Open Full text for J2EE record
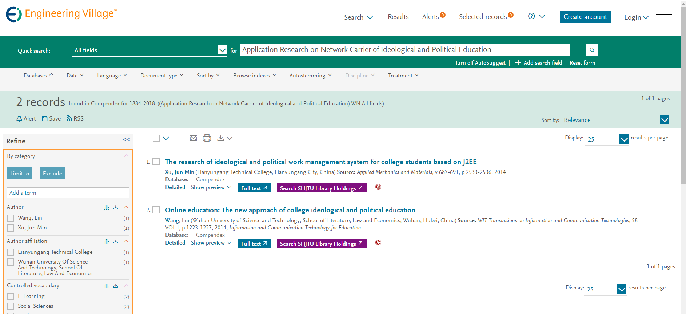 [255, 188]
